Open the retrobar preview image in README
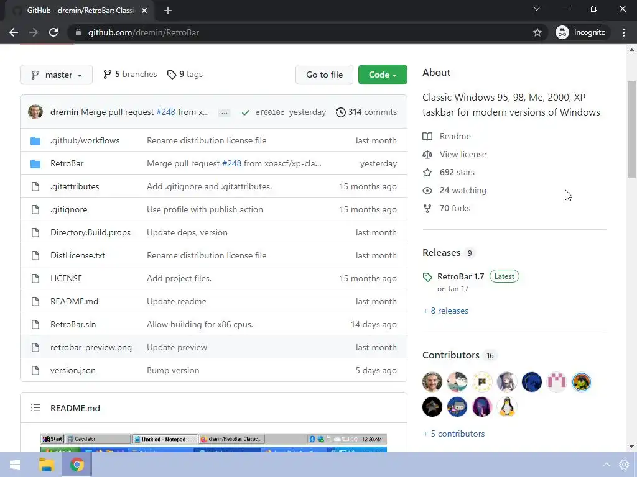This screenshot has height=477, width=637. (214, 442)
